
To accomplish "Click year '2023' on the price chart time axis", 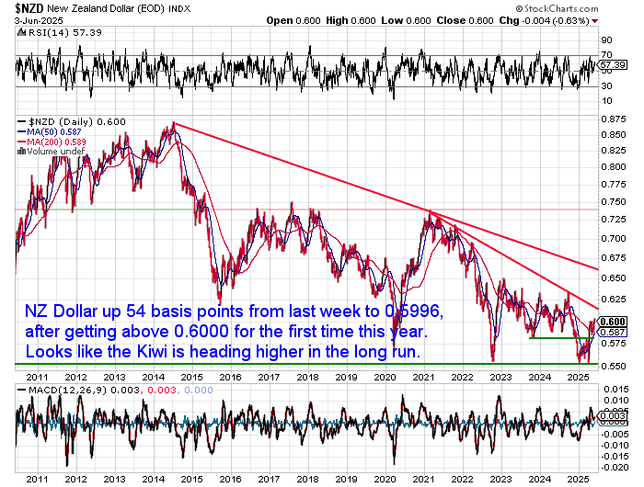I will [x=500, y=377].
